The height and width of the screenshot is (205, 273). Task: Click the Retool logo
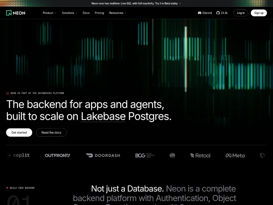tap(200, 155)
